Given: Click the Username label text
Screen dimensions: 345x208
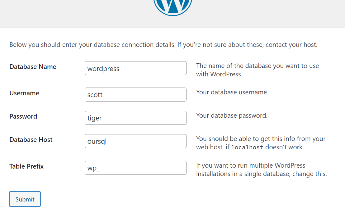Looking at the screenshot, I should (x=24, y=93).
